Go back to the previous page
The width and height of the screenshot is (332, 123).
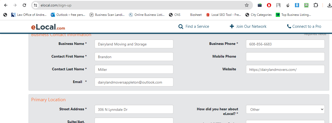click(6, 5)
